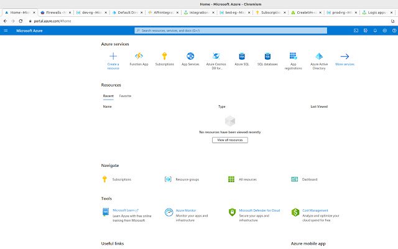Switch to the Favorite resources tab
Screen dimensions: 398x249
[125, 96]
